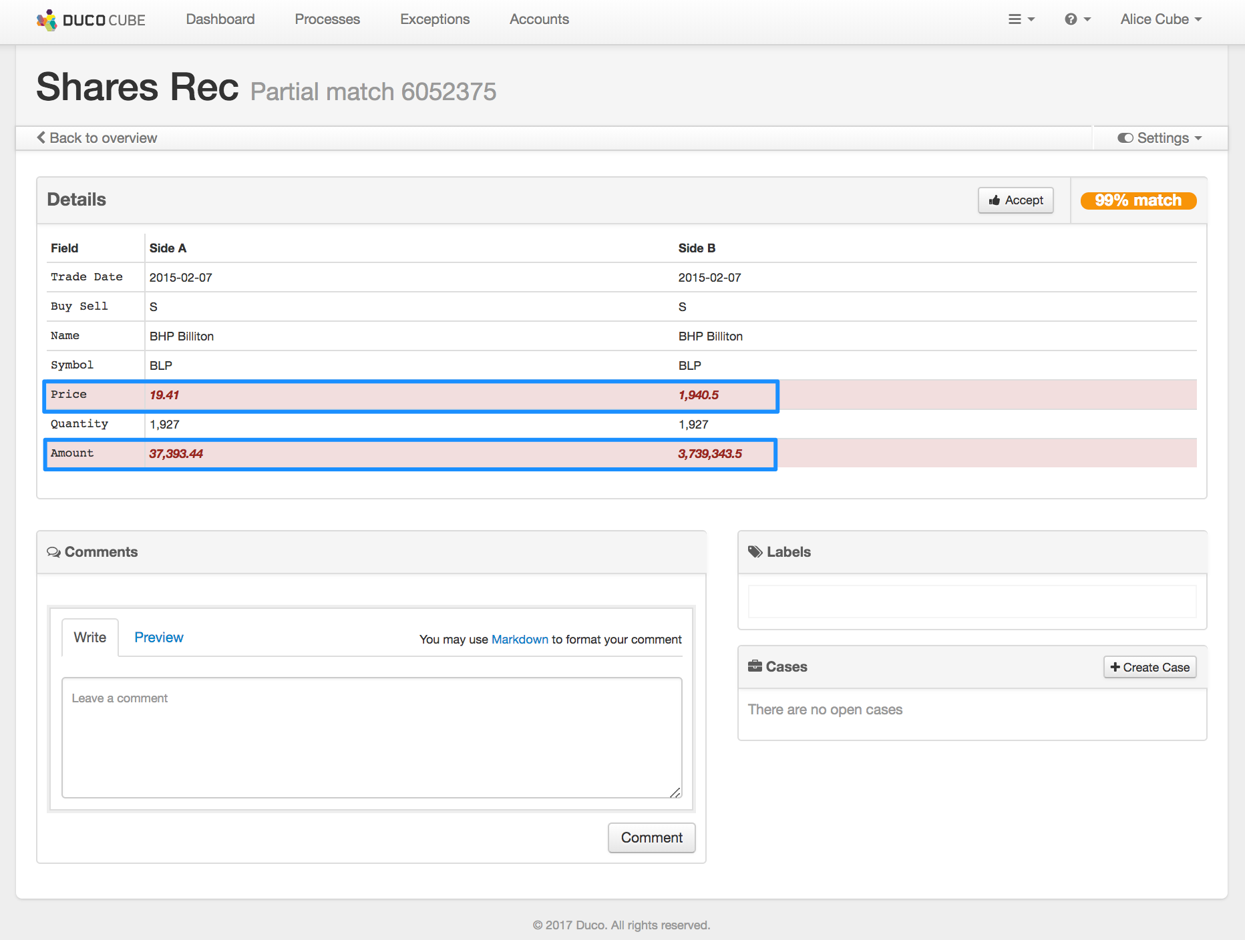Follow the Markdown link

click(x=519, y=640)
